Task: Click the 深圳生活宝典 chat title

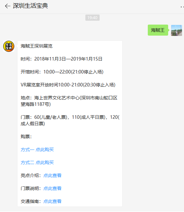Action: click(x=30, y=6)
